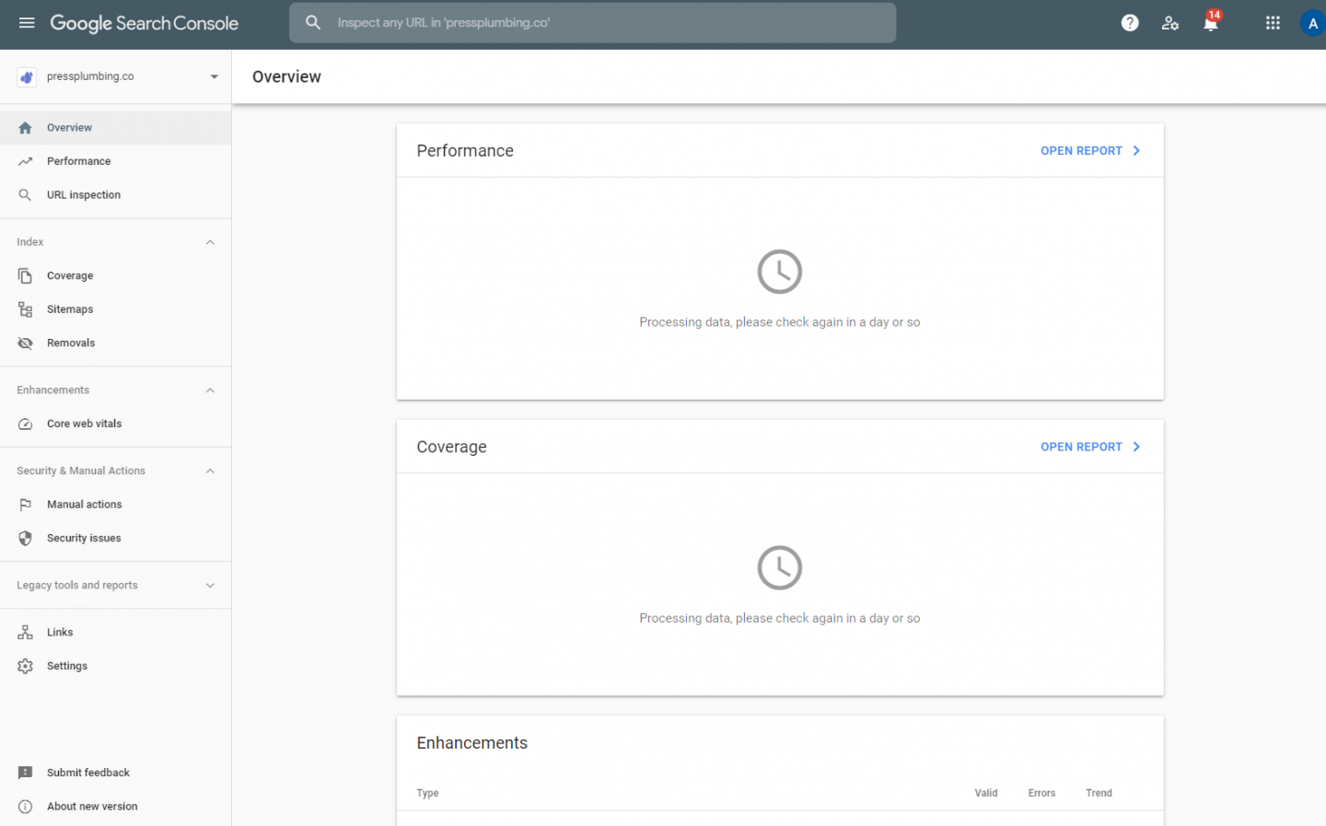Screen dimensions: 1326x826
Task: Click the Performance card title
Action: (465, 151)
